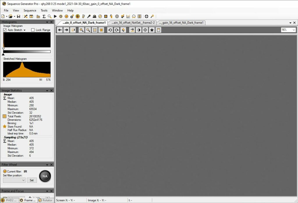Open the histogram panel toolbar icon
The width and height of the screenshot is (298, 203).
(x=38, y=16)
